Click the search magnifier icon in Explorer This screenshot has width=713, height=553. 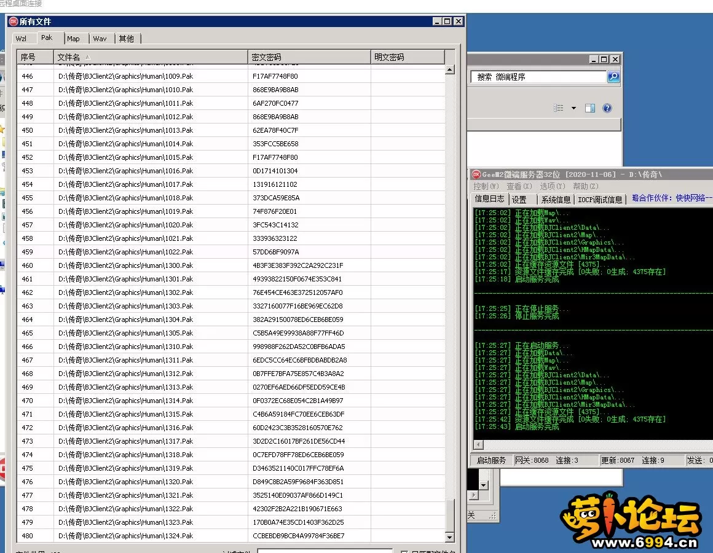pyautogui.click(x=613, y=77)
